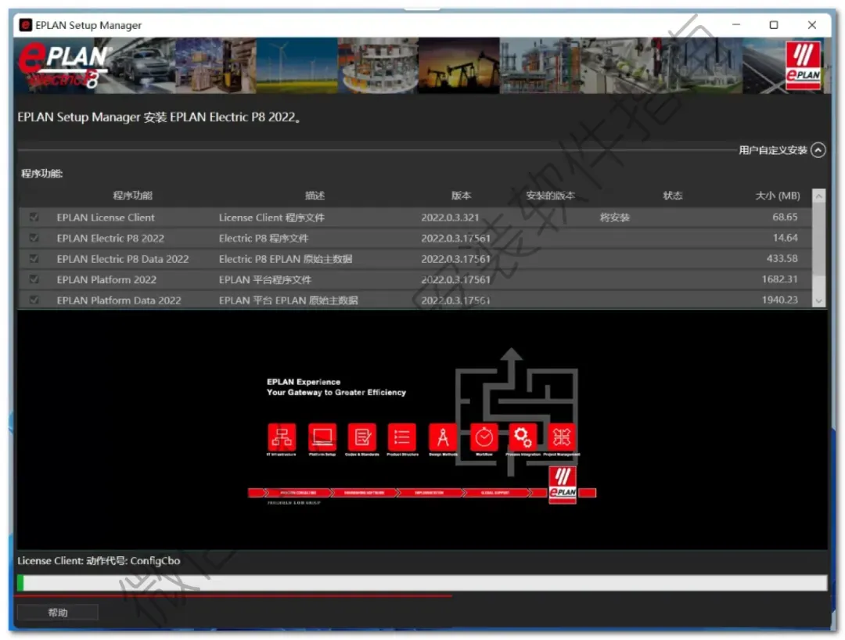
Task: Click License Client 程序文件 description cell
Action: [271, 218]
